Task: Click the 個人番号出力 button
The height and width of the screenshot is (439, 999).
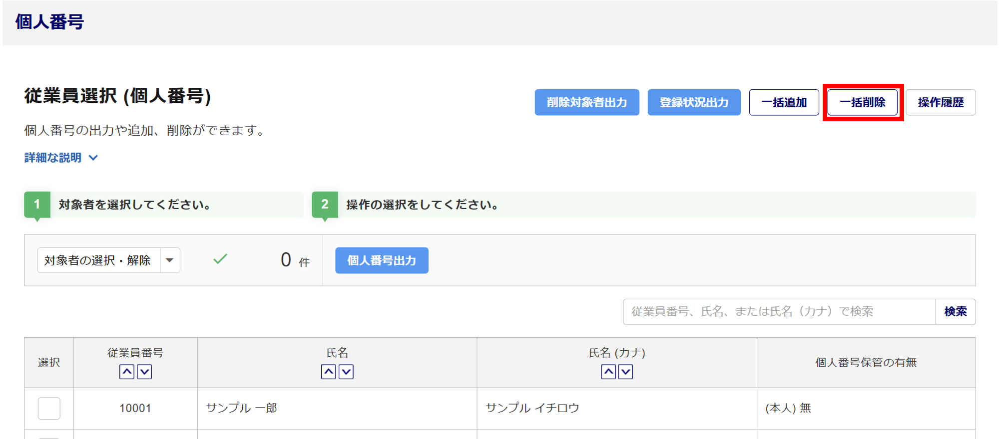Action: pos(382,260)
